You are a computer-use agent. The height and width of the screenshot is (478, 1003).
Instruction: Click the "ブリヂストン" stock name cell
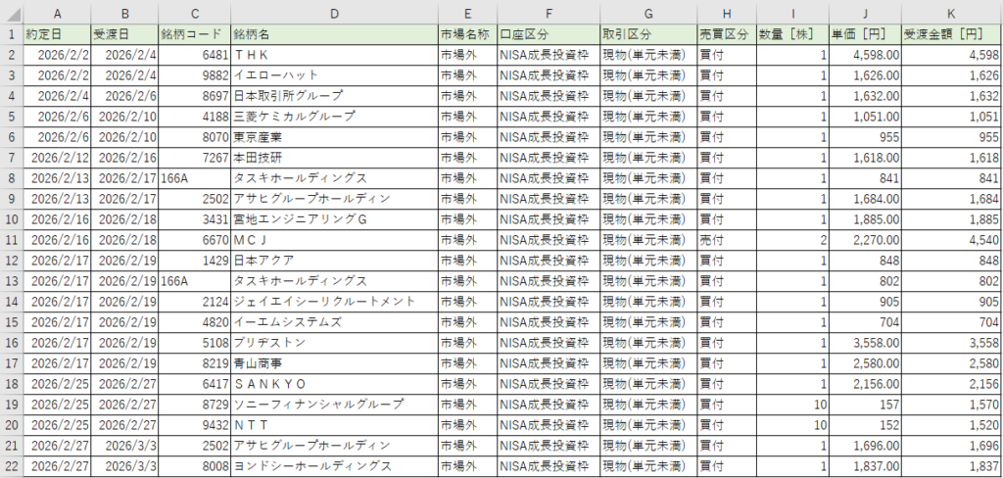333,342
